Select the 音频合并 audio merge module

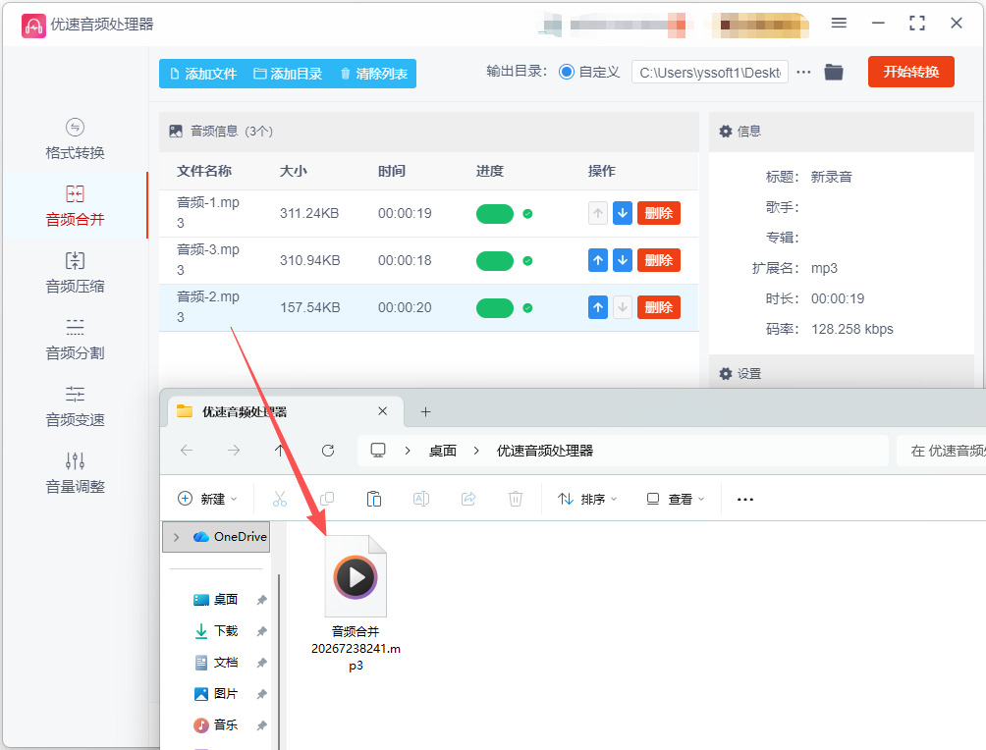point(75,205)
